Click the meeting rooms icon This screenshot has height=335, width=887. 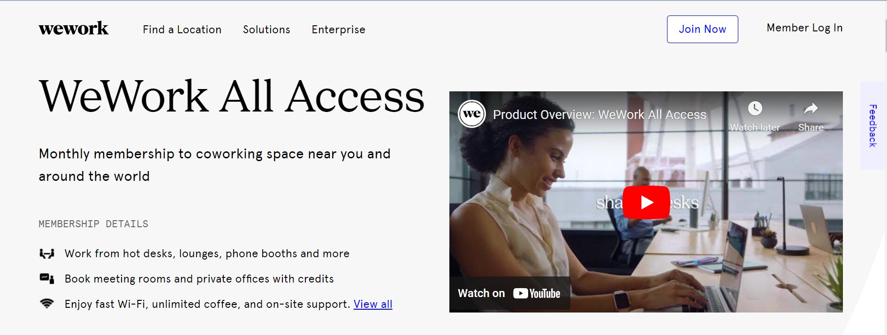[x=46, y=278]
